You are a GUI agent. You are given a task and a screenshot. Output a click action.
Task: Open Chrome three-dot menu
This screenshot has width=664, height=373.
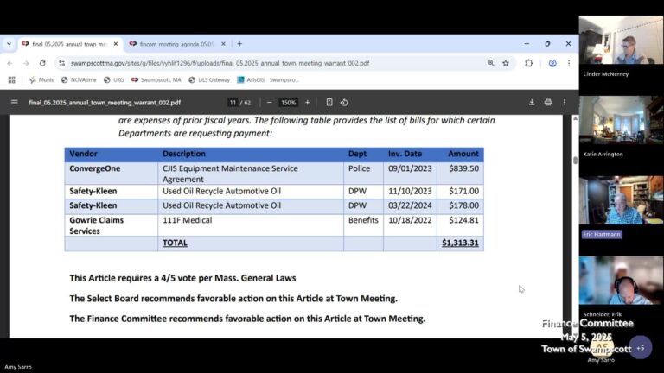pyautogui.click(x=568, y=63)
